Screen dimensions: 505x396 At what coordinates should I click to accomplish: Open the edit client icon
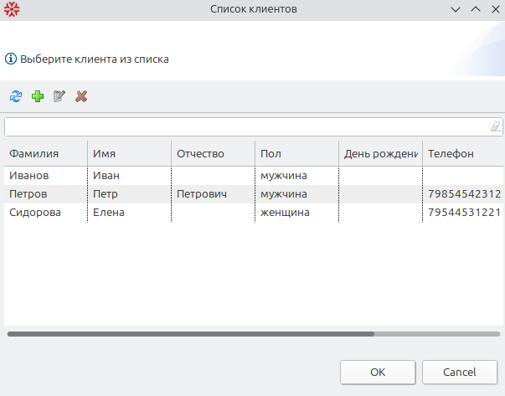(x=59, y=96)
